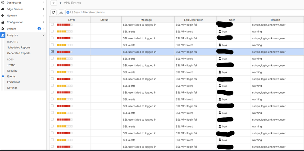Click the VPN Events page title

pyautogui.click(x=72, y=3)
